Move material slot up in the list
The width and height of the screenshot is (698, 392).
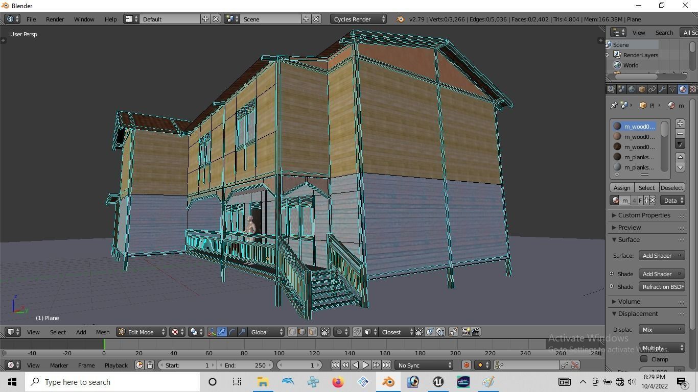pyautogui.click(x=680, y=157)
